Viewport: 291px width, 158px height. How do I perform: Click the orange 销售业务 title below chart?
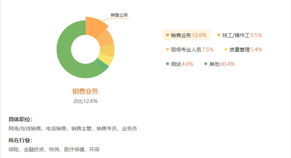(85, 91)
